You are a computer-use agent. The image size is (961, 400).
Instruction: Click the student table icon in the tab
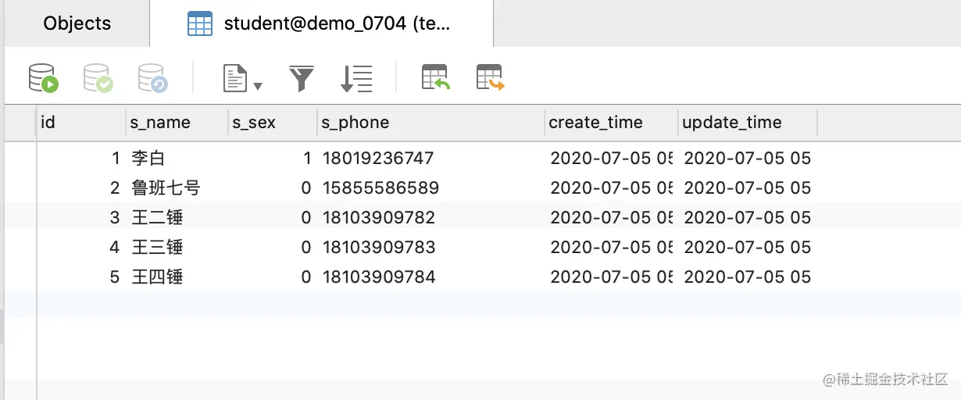[200, 24]
